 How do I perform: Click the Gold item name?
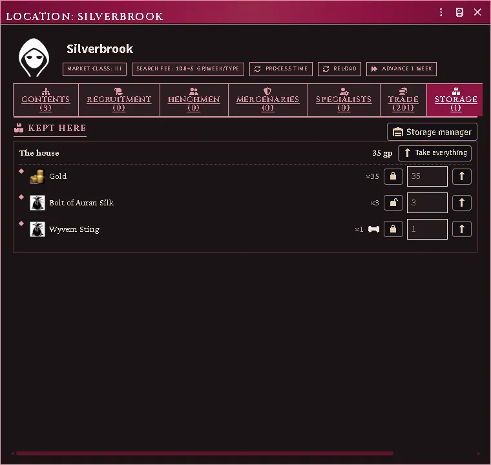(x=58, y=176)
